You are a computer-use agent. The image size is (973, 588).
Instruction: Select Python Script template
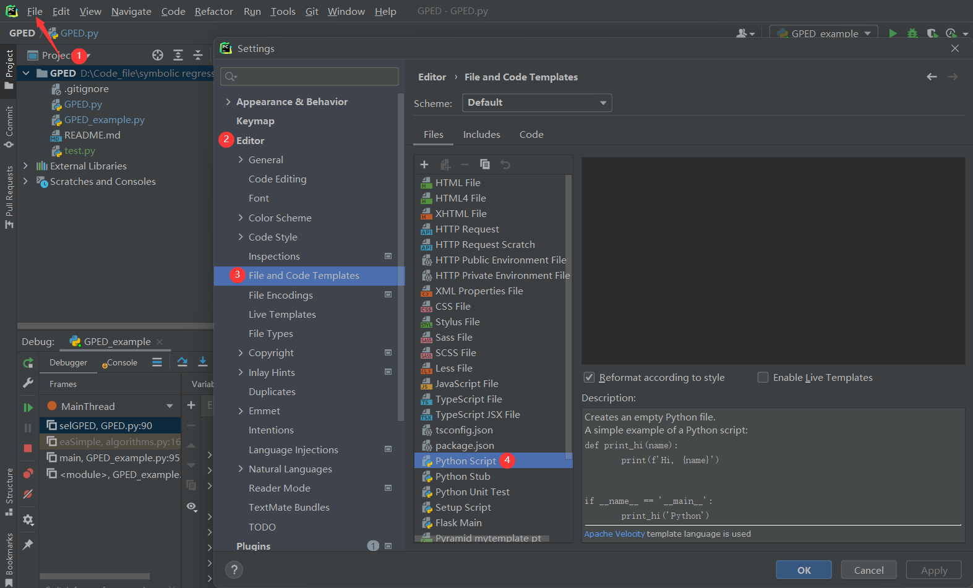(x=493, y=461)
